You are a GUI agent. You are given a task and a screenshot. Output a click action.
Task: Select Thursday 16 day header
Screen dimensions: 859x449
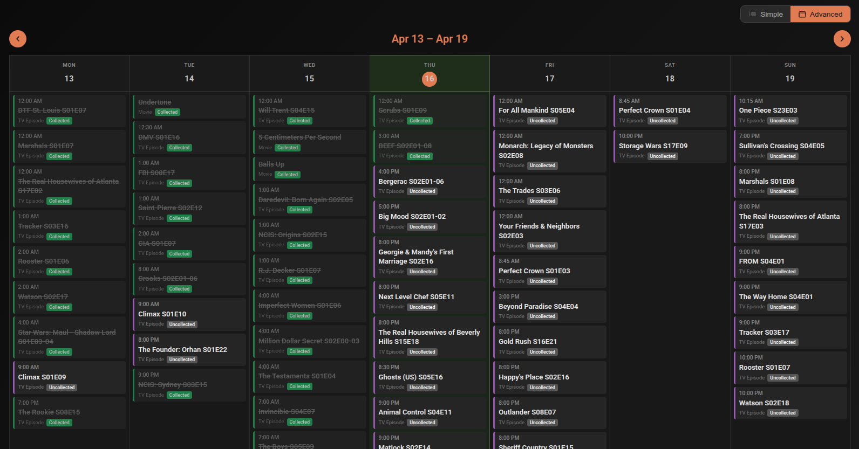point(429,73)
